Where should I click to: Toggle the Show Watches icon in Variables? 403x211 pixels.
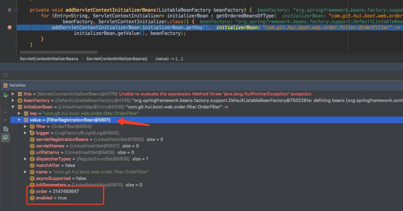point(5,137)
